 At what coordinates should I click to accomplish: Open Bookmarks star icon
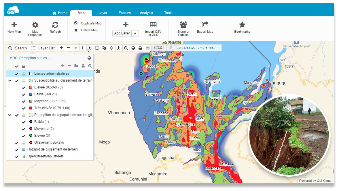242,25
